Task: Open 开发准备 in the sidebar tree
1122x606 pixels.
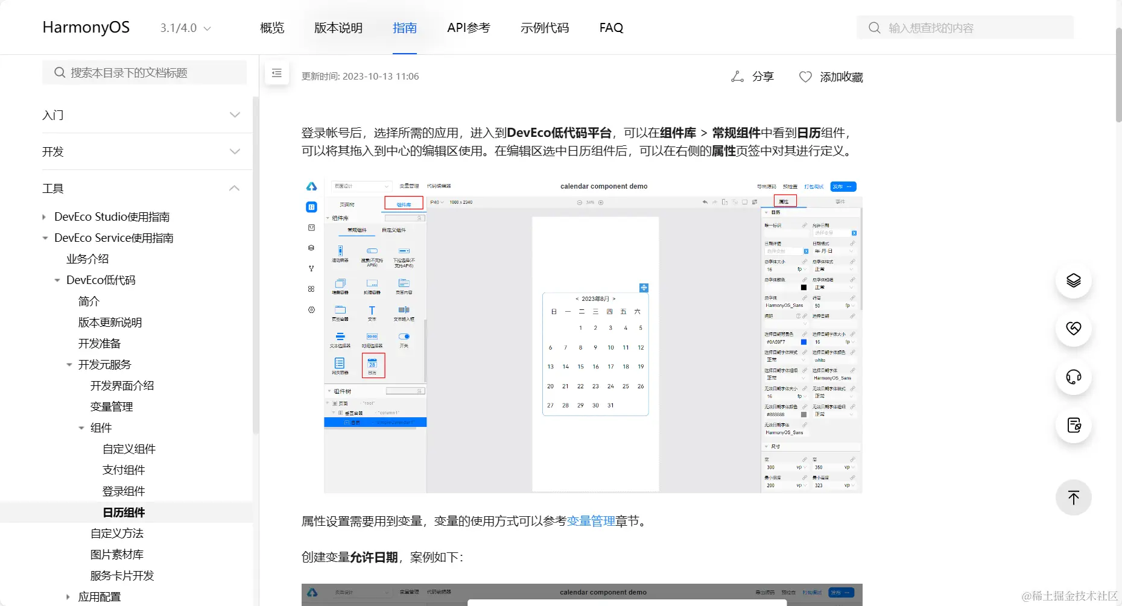Action: pyautogui.click(x=100, y=344)
